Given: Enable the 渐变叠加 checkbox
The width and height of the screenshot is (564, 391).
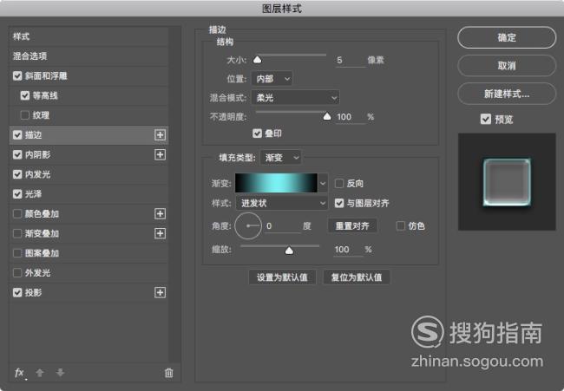Looking at the screenshot, I should point(17,233).
